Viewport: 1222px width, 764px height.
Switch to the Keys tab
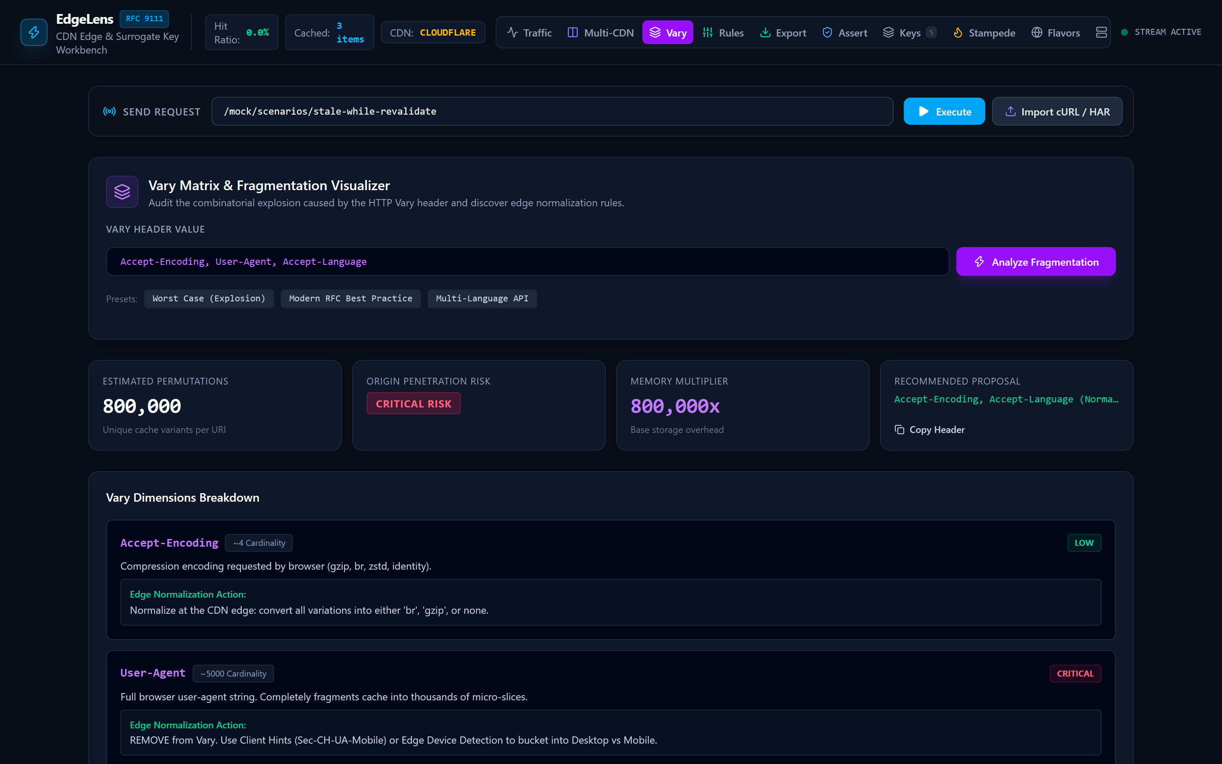[x=909, y=32]
